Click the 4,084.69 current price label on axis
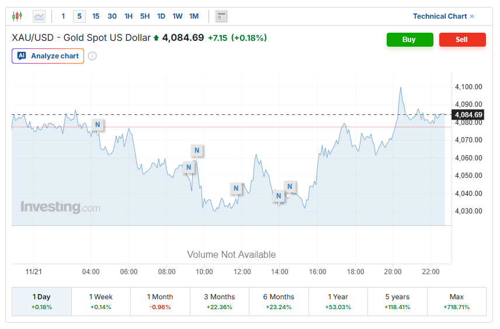Viewport: 500px width, 329px height. click(468, 115)
